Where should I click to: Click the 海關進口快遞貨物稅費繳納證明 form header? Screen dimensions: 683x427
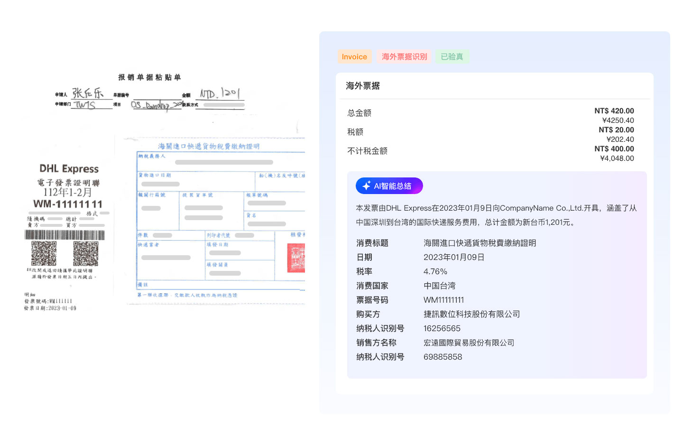tap(209, 146)
